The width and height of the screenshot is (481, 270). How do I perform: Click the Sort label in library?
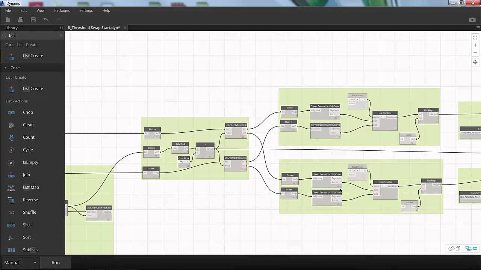[x=27, y=237]
